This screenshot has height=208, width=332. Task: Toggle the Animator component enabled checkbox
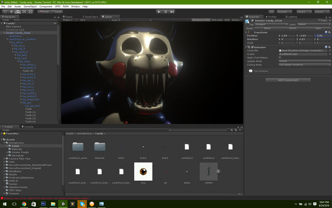(x=252, y=47)
